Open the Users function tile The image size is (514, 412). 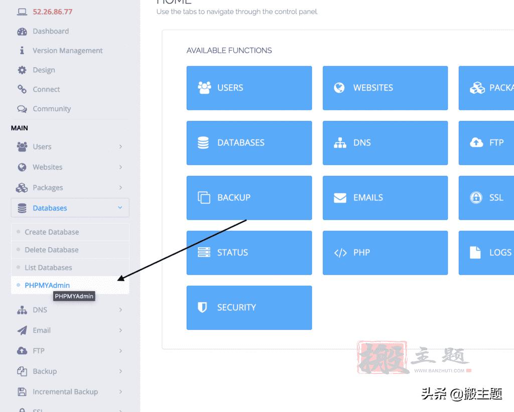coord(249,88)
